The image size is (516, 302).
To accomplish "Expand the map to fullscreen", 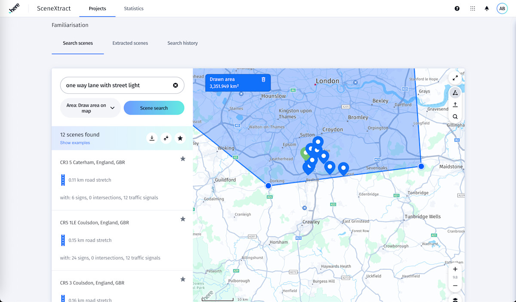I will pyautogui.click(x=455, y=78).
